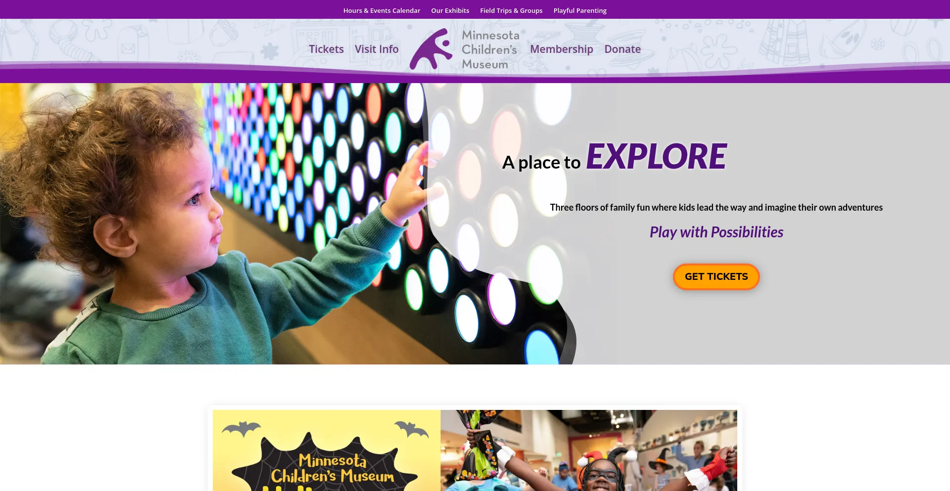The width and height of the screenshot is (950, 491).
Task: Go to Our Exhibits page
Action: (x=450, y=10)
